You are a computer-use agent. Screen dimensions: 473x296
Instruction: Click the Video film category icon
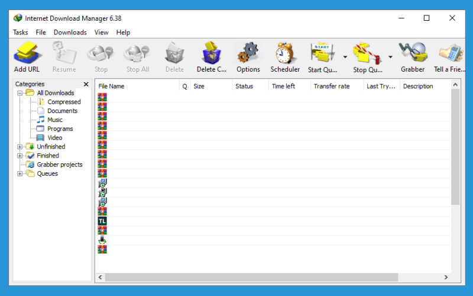[x=40, y=138]
